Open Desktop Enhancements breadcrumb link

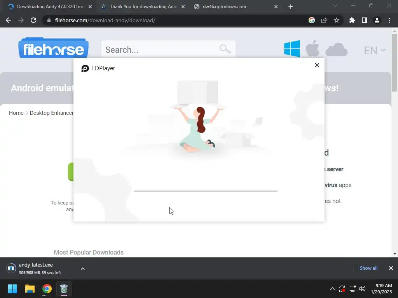[52, 113]
